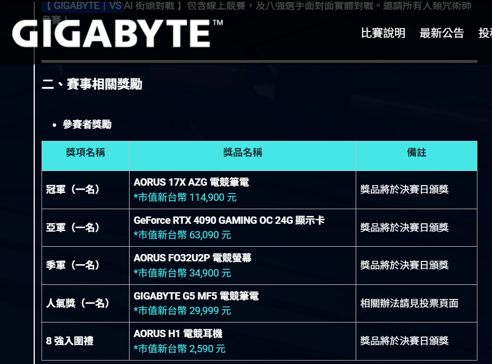Click the 市值新台幣 34,900 元 price

[182, 273]
